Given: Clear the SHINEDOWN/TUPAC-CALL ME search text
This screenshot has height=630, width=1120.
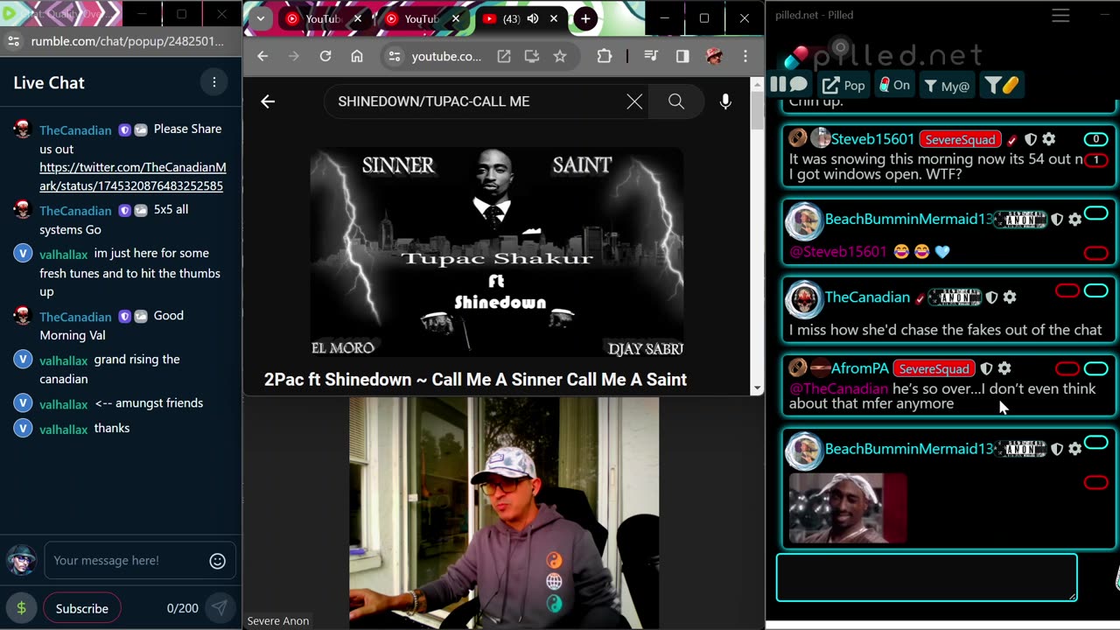Looking at the screenshot, I should [634, 101].
